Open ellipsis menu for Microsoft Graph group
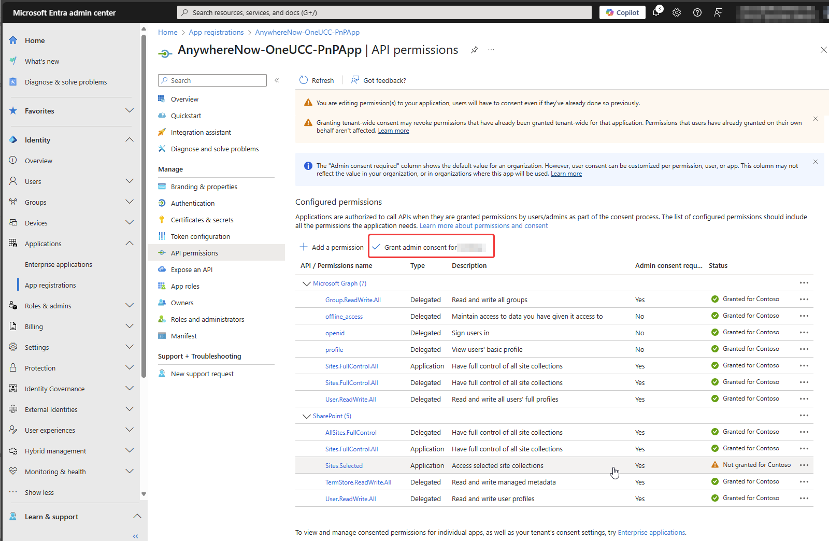Screen dimensions: 829x541 [x=804, y=283]
